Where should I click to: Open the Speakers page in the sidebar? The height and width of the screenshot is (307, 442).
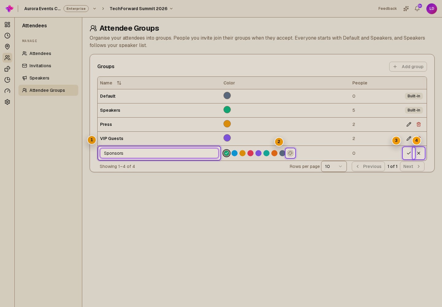point(48,78)
